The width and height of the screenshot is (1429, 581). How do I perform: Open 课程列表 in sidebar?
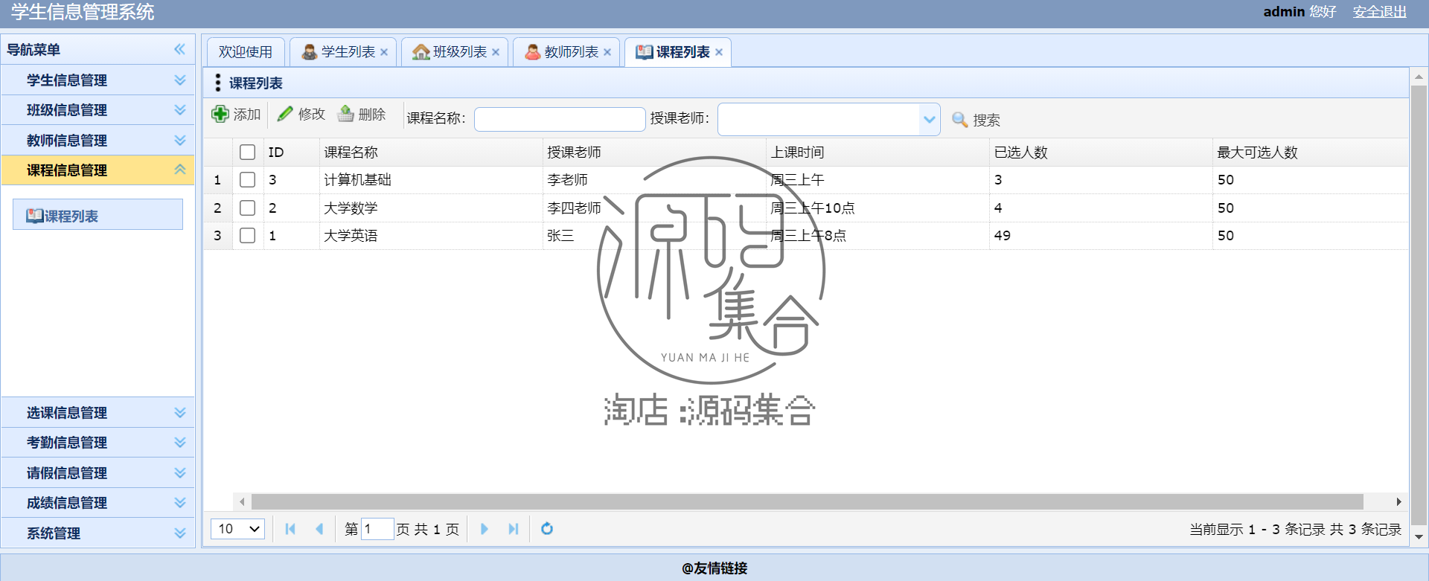(97, 214)
